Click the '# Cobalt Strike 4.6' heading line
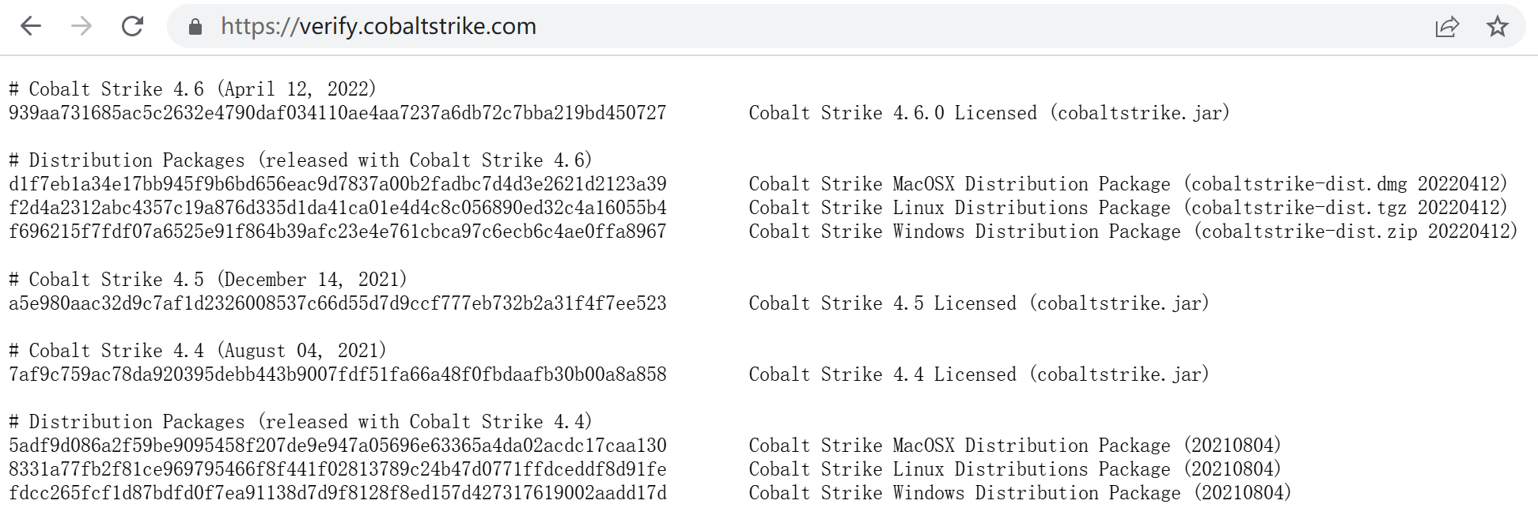This screenshot has height=523, width=1538. coord(192,89)
